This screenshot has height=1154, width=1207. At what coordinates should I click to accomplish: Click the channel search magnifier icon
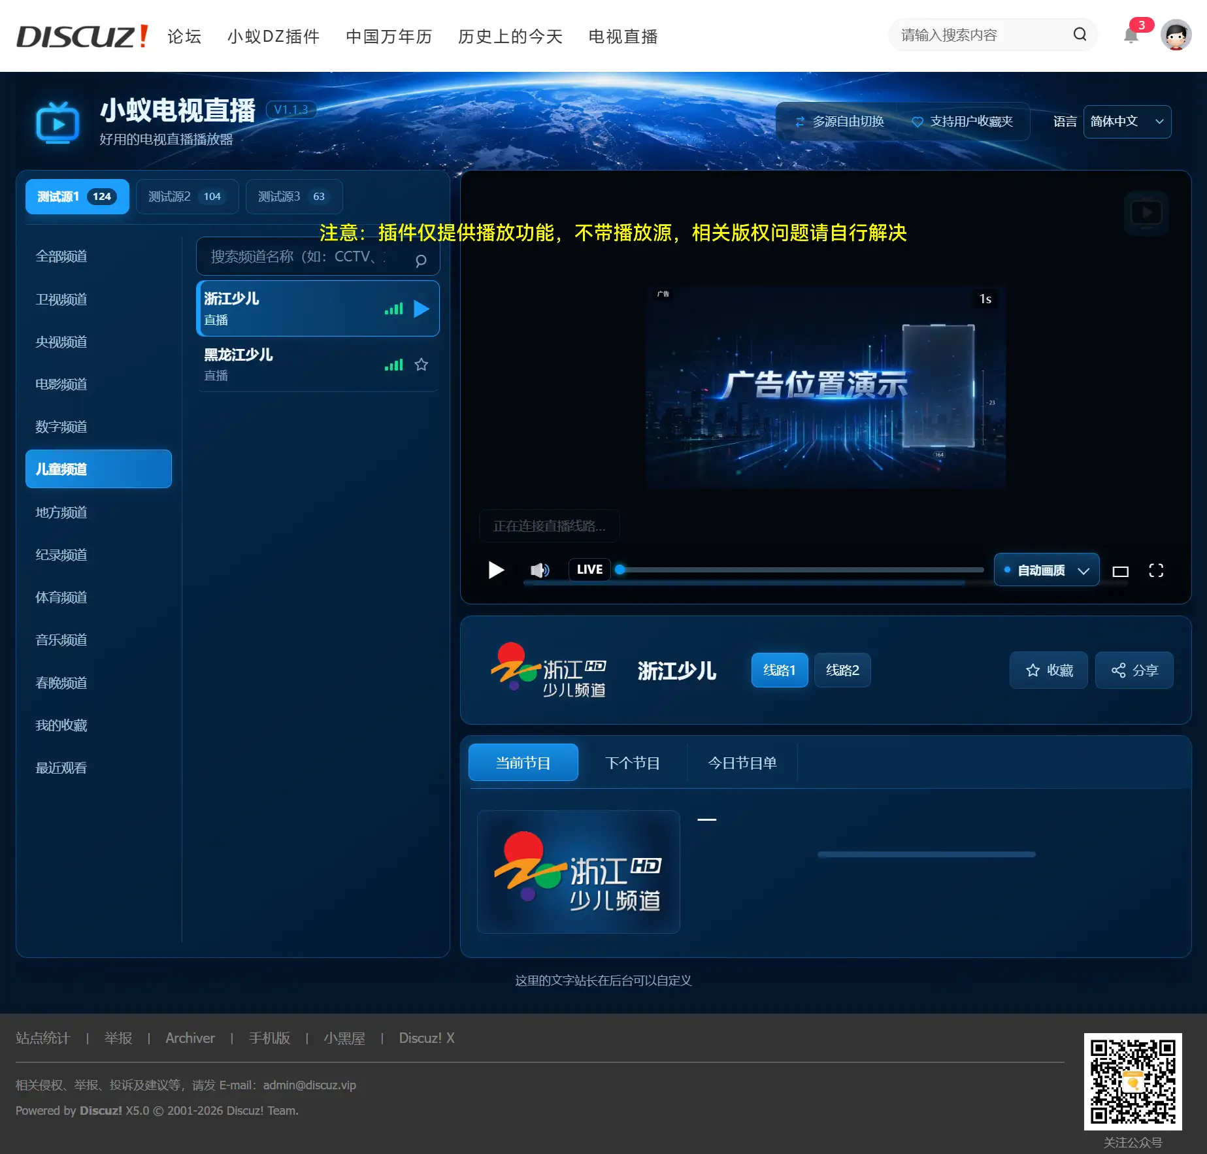pyautogui.click(x=421, y=260)
